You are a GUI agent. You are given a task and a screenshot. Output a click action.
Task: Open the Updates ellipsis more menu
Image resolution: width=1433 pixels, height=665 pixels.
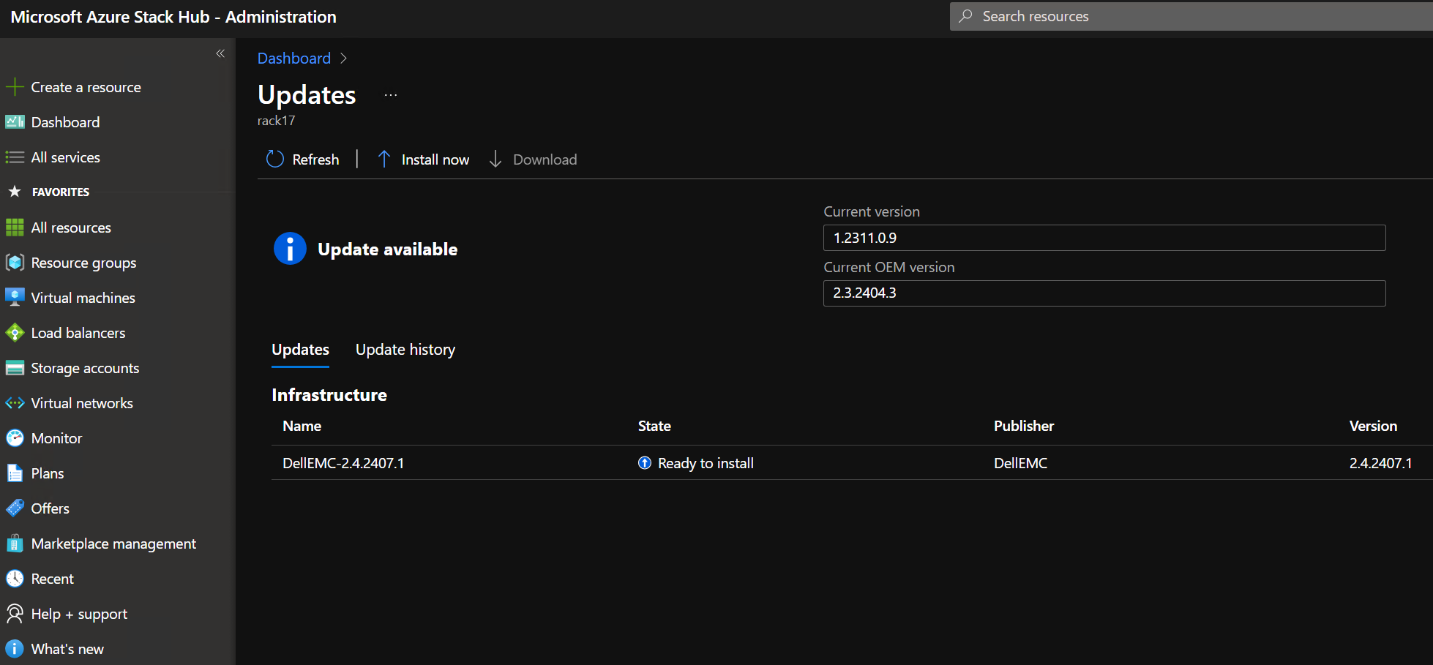pyautogui.click(x=391, y=95)
